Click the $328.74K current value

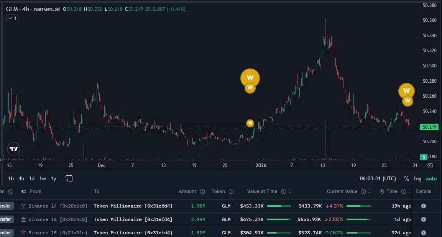310,233
